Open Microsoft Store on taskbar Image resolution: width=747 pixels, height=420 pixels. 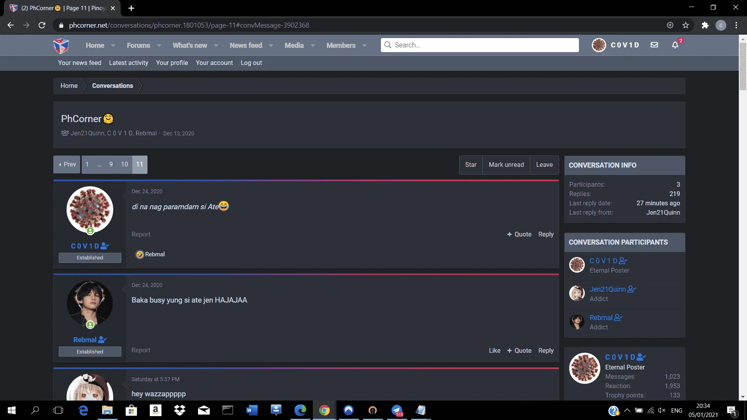click(x=131, y=410)
